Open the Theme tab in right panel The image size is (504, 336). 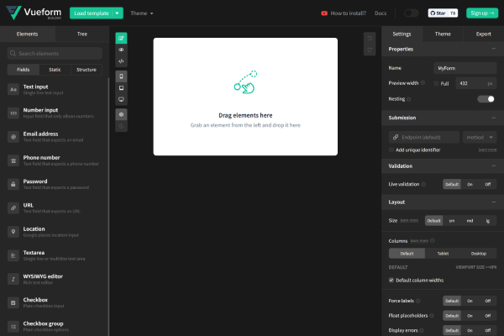tap(443, 34)
